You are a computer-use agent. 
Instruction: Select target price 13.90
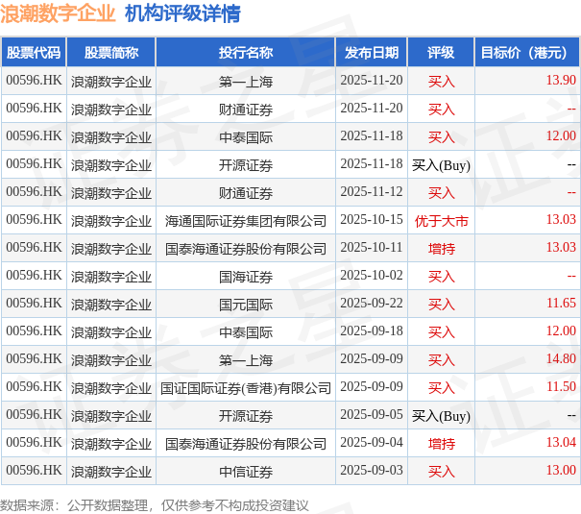pos(561,80)
